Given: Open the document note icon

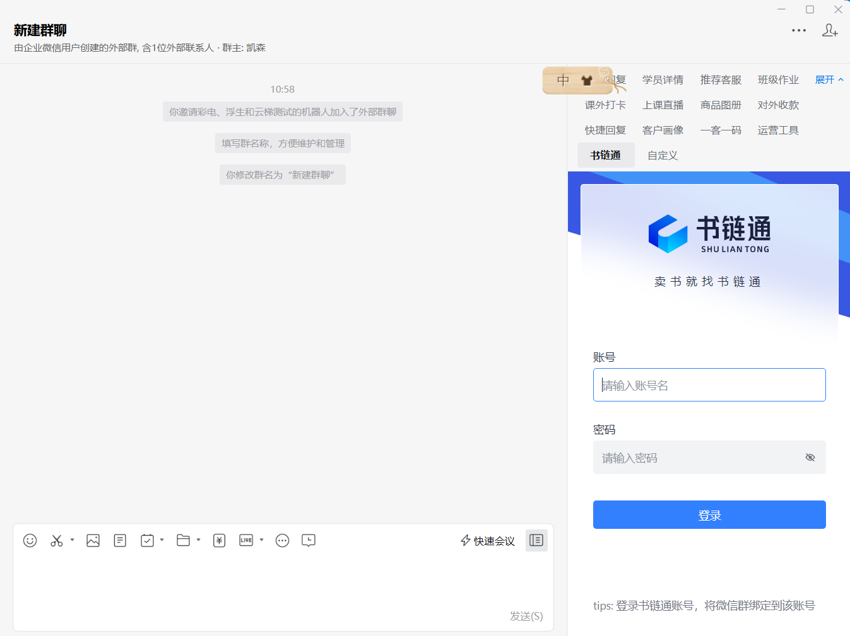Looking at the screenshot, I should click(120, 540).
